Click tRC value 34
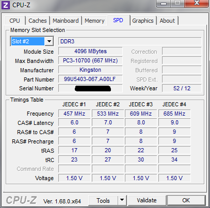The height and width of the screenshot is (208, 210). tap(174, 159)
